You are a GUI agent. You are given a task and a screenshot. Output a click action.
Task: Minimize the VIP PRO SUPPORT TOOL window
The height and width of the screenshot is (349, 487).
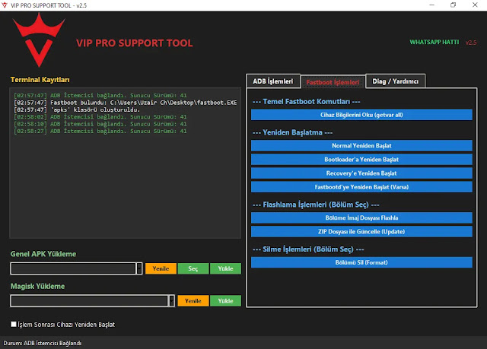[x=431, y=5]
